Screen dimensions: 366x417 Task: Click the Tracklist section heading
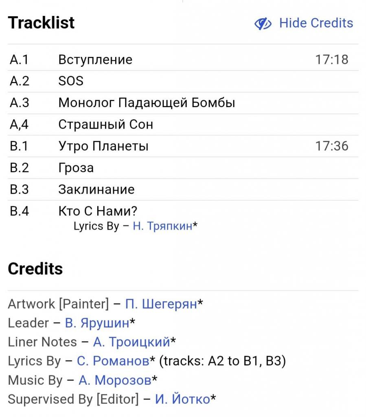(x=42, y=23)
